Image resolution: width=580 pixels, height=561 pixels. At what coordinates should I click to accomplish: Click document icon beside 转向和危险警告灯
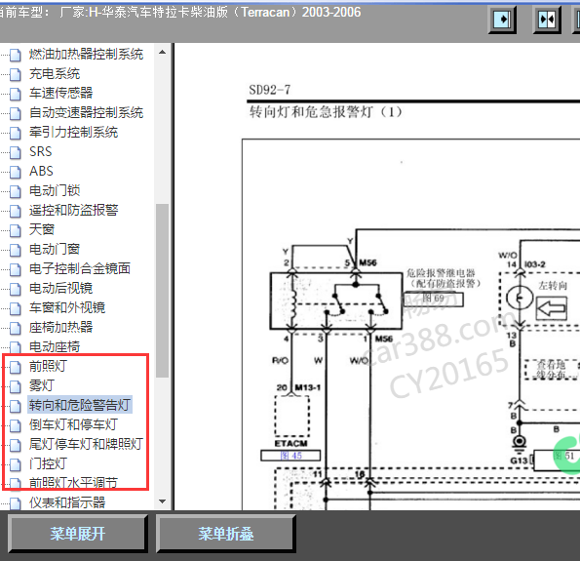(16, 406)
